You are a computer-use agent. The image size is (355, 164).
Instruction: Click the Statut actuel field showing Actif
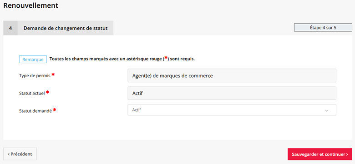[x=232, y=93]
